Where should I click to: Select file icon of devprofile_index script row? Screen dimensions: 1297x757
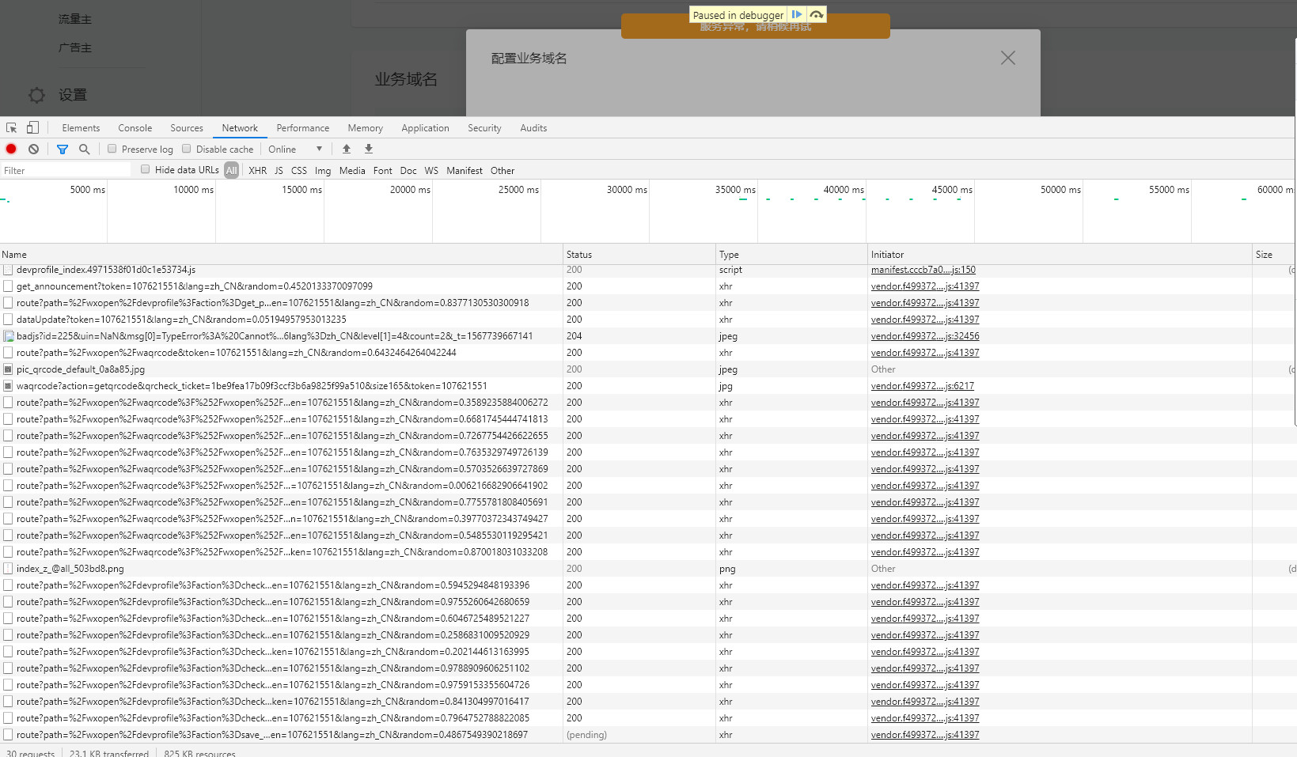click(8, 270)
